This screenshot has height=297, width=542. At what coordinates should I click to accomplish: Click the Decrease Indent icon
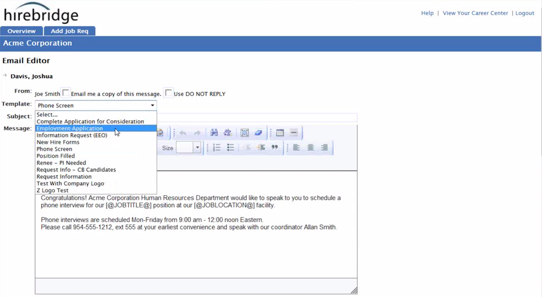click(247, 148)
